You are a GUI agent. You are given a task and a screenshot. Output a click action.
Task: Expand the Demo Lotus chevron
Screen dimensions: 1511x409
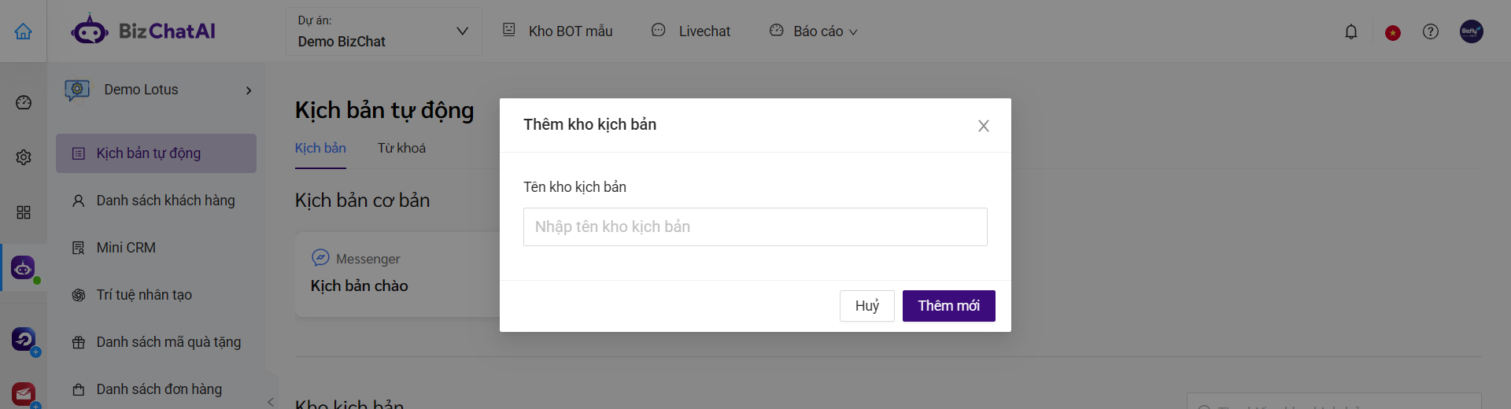coord(249,90)
